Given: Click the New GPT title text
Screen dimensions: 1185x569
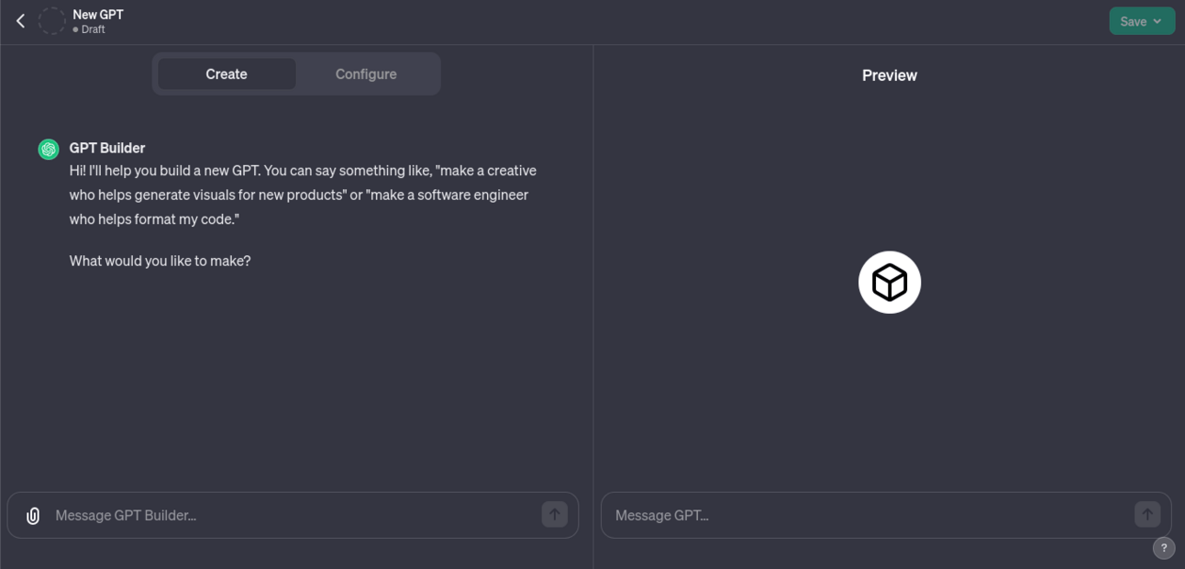Looking at the screenshot, I should pyautogui.click(x=98, y=15).
